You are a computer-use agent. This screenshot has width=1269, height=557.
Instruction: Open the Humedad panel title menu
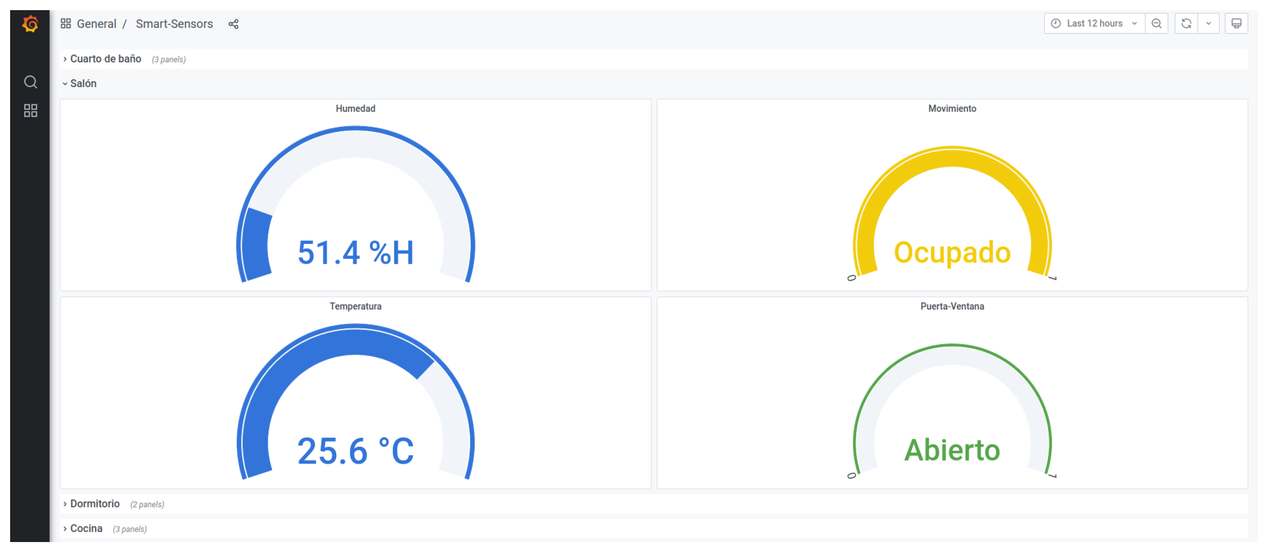(x=355, y=108)
